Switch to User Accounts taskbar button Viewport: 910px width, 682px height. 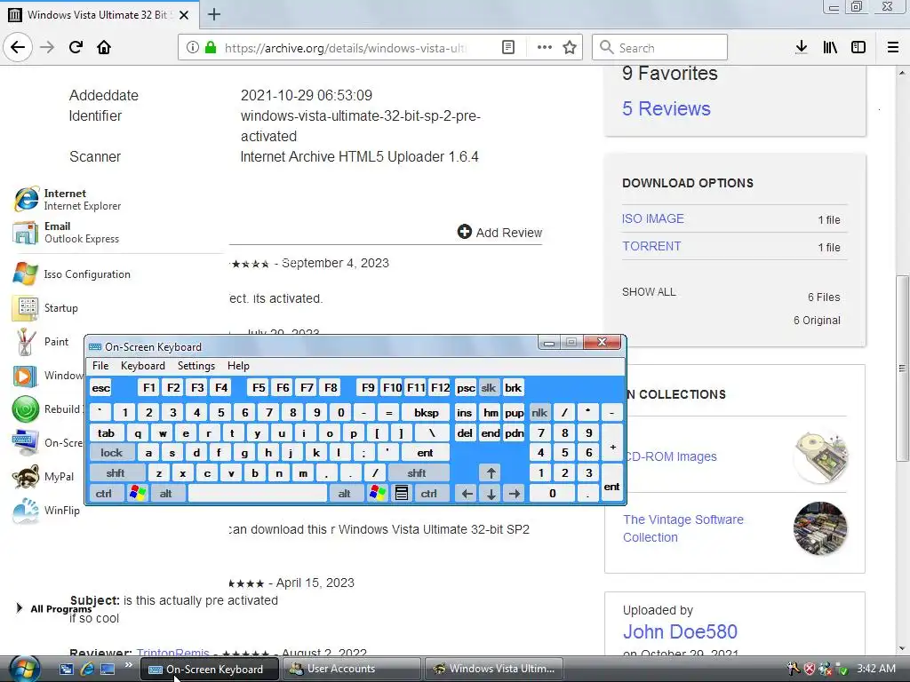(351, 669)
